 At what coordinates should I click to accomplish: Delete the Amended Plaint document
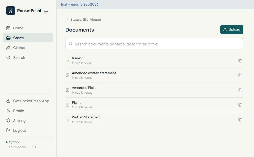[x=240, y=90]
